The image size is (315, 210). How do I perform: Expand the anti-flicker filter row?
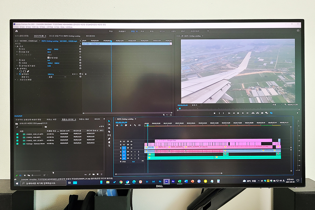click(17, 66)
